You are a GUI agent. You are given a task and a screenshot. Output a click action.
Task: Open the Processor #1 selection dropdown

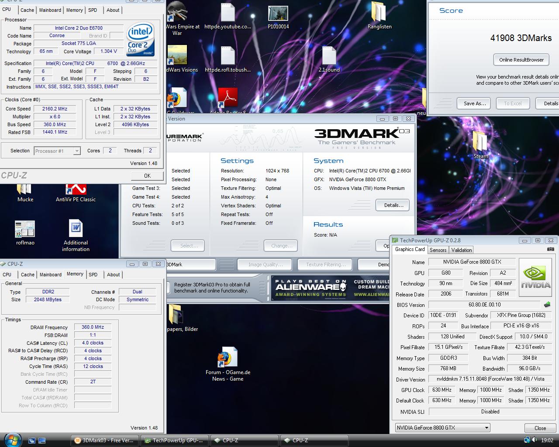pyautogui.click(x=57, y=151)
